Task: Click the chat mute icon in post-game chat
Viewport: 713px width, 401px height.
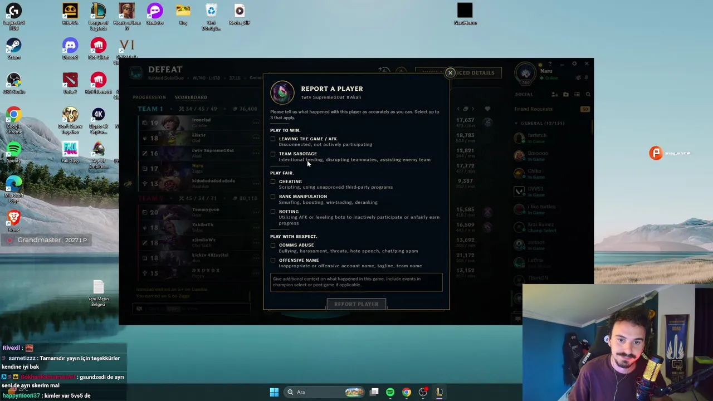Action: [x=139, y=309]
